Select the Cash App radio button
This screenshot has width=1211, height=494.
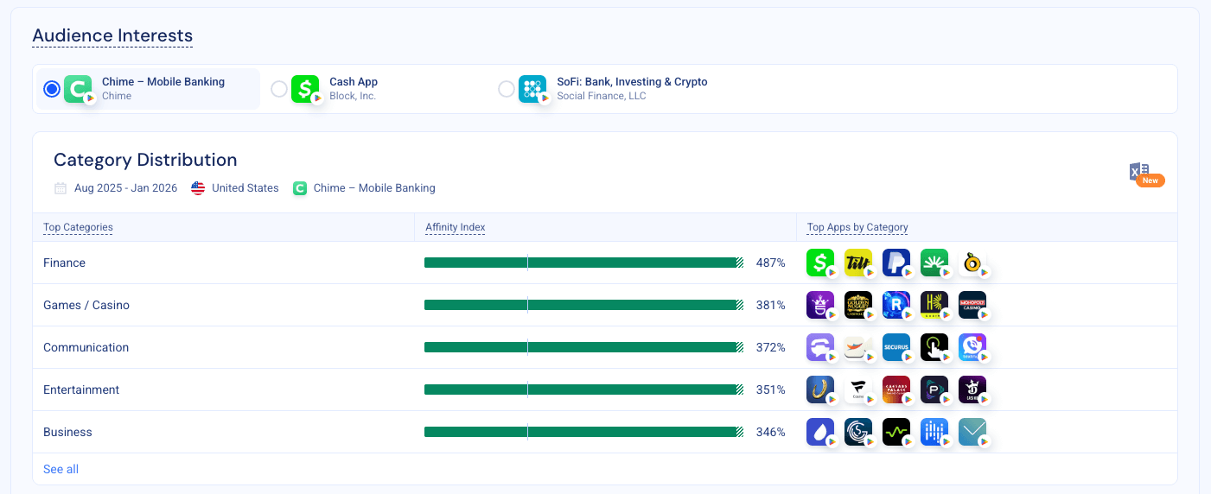tap(279, 89)
